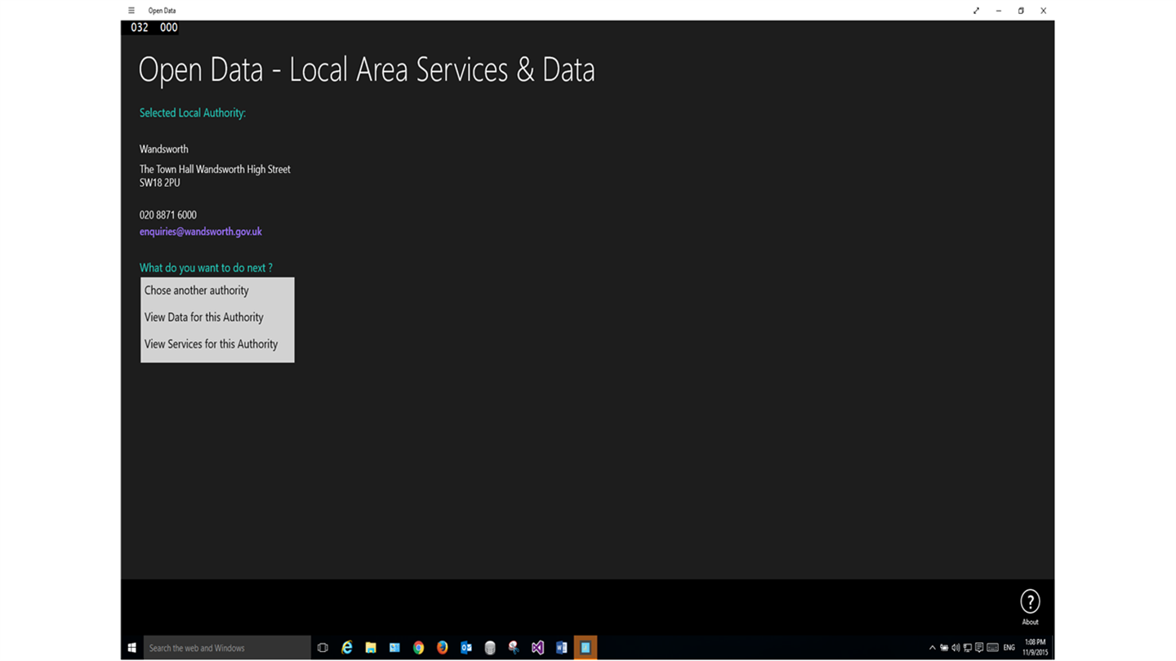1176x661 pixels.
Task: Click the enquiries@wandsworth.gov.uk email link
Action: (201, 232)
